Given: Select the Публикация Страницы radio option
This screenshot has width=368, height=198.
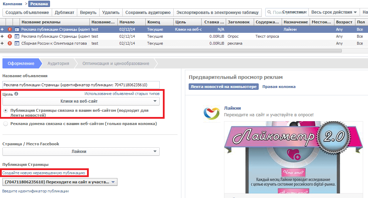Looking at the screenshot, I should coord(5,110).
